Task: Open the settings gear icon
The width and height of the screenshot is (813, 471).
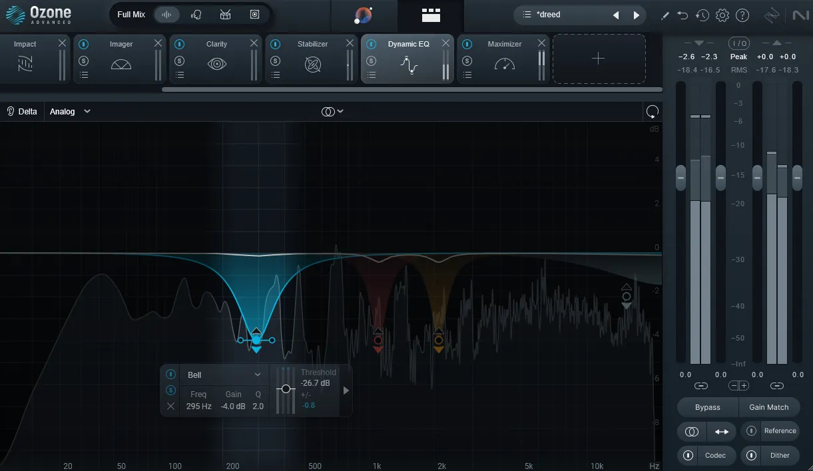Action: pos(722,15)
